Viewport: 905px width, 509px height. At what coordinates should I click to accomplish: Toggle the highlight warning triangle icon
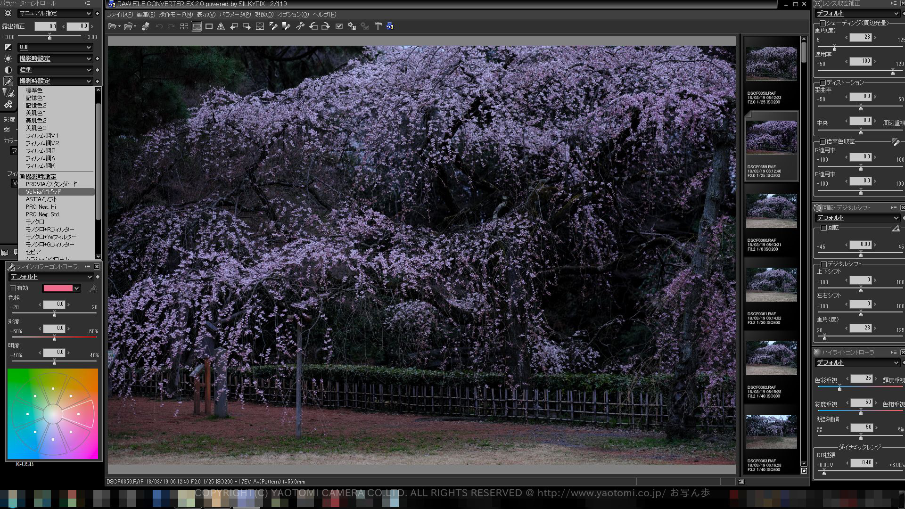tap(221, 26)
